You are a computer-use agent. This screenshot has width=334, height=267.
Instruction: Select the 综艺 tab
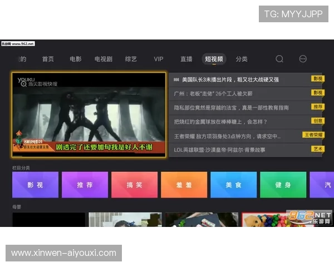point(131,59)
